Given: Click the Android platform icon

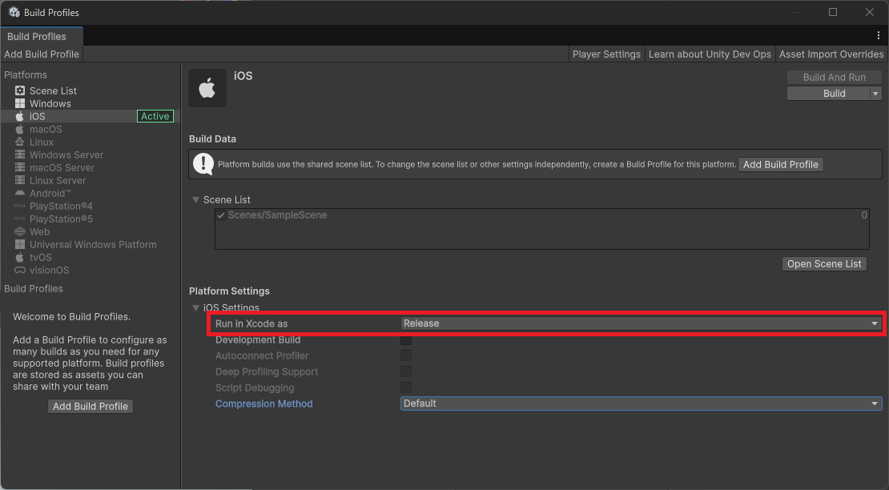Looking at the screenshot, I should [20, 193].
